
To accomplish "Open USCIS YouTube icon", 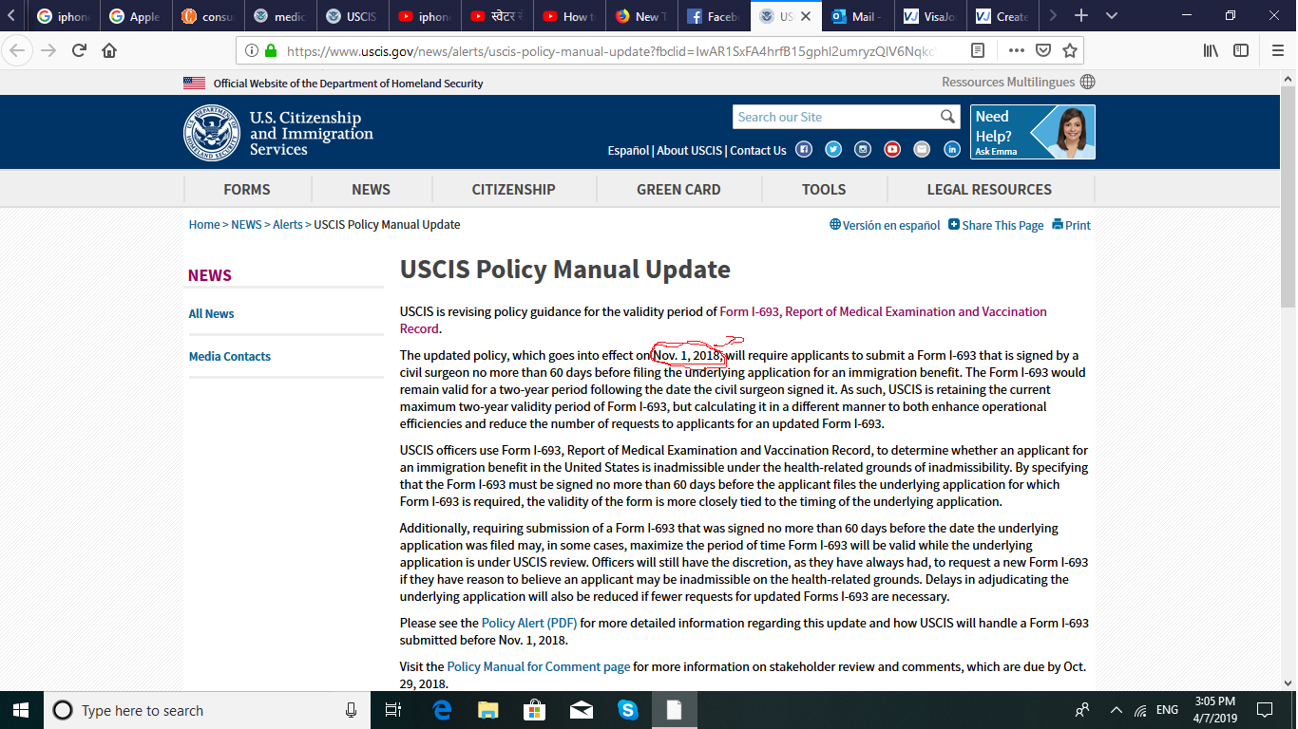I will click(892, 149).
